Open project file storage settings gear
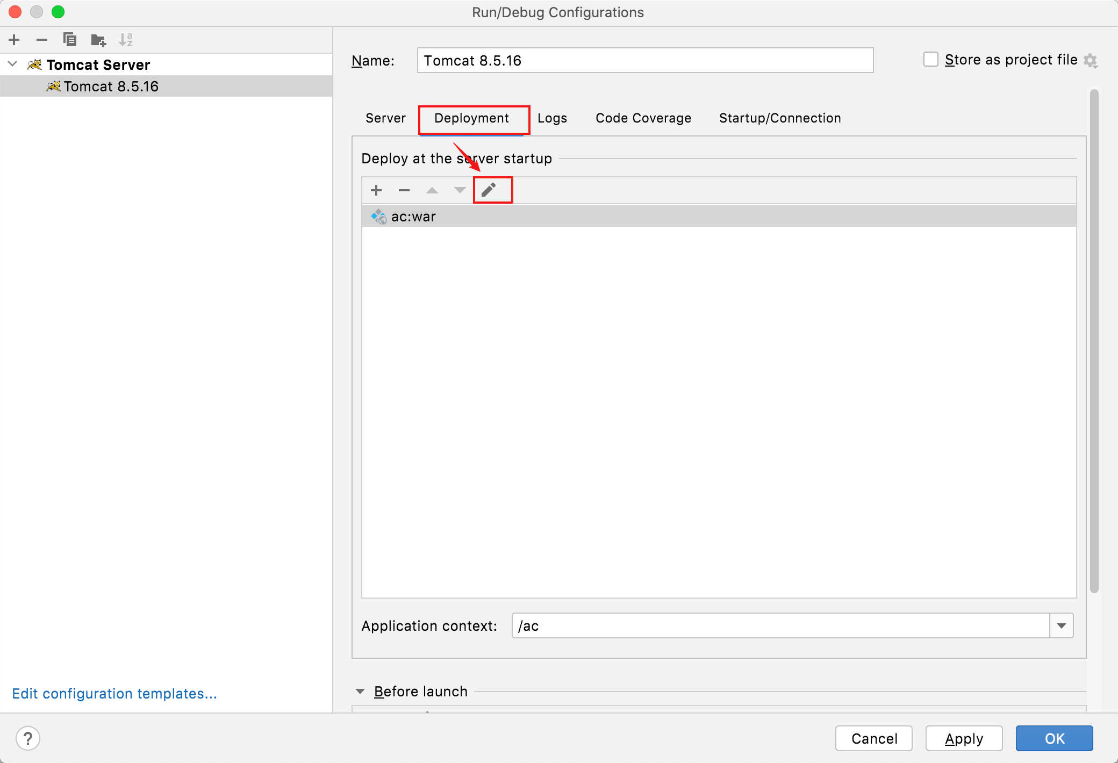 tap(1091, 60)
